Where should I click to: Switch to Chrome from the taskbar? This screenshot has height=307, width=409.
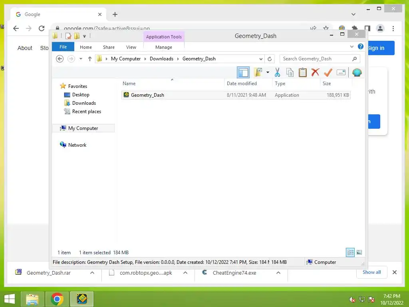tap(57, 299)
